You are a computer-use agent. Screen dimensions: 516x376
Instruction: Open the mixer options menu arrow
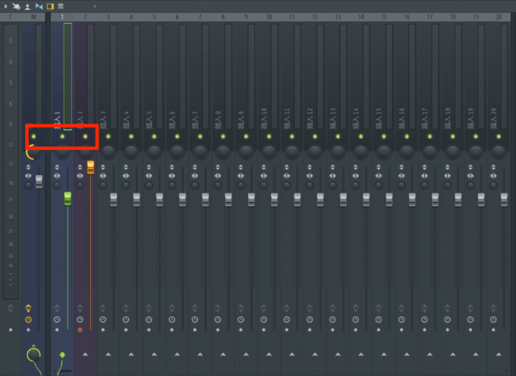(5, 6)
